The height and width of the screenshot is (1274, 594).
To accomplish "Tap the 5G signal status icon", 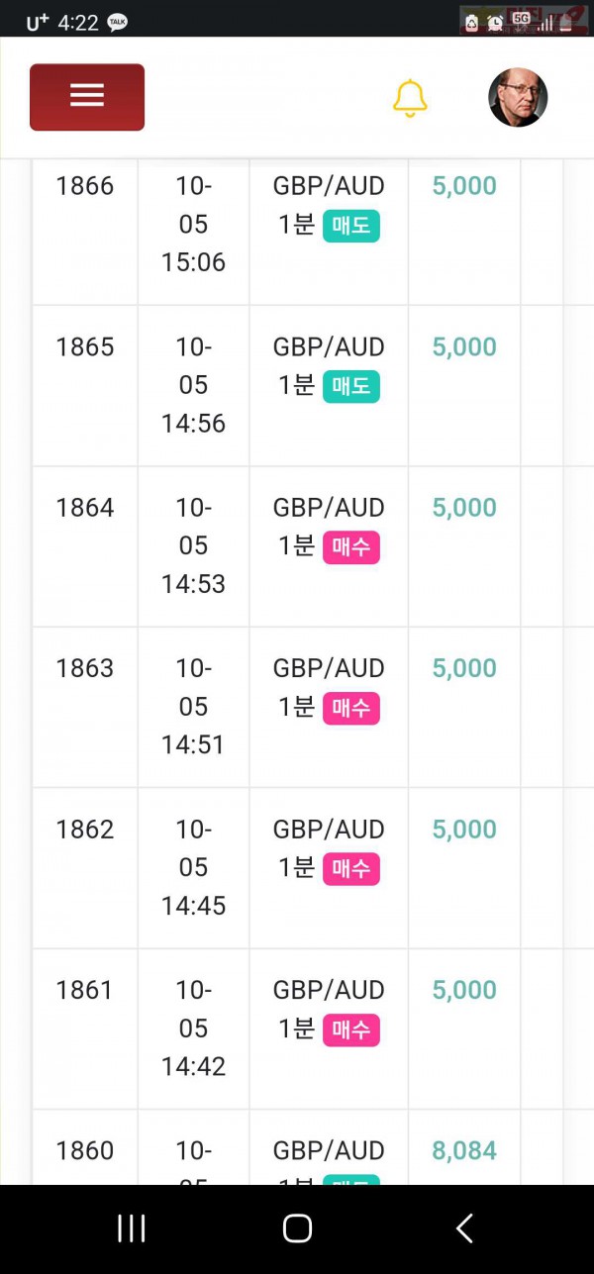I will click(522, 18).
